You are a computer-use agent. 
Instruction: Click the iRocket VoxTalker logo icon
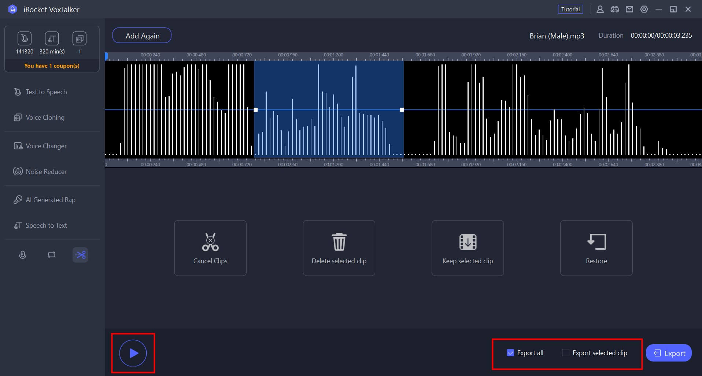pyautogui.click(x=12, y=9)
